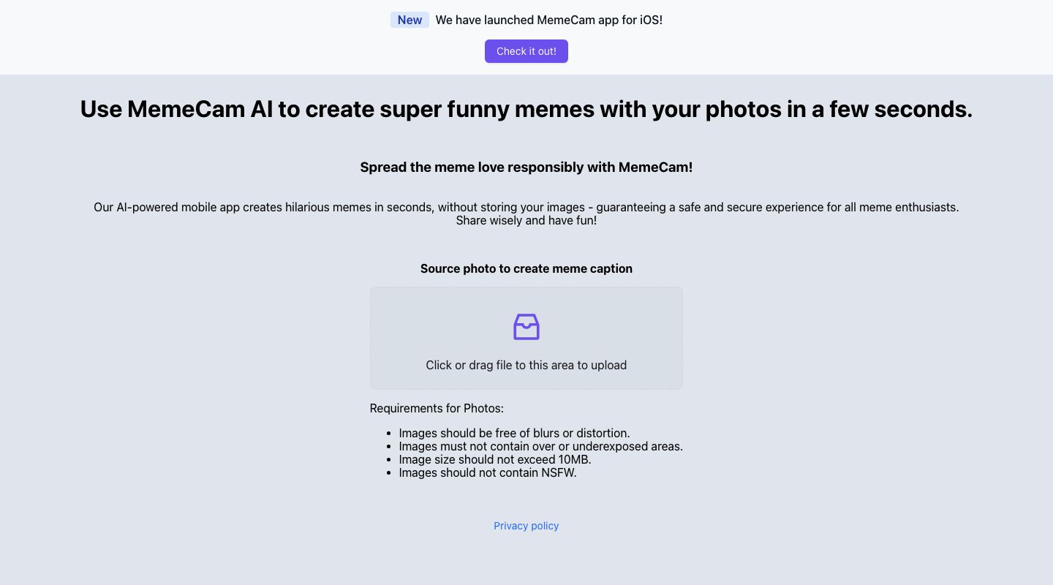
Task: Click the bullet point before the 10MB requirement
Action: [390, 460]
